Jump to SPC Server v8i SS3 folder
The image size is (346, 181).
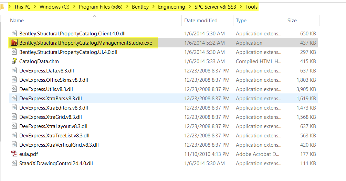pos(215,7)
